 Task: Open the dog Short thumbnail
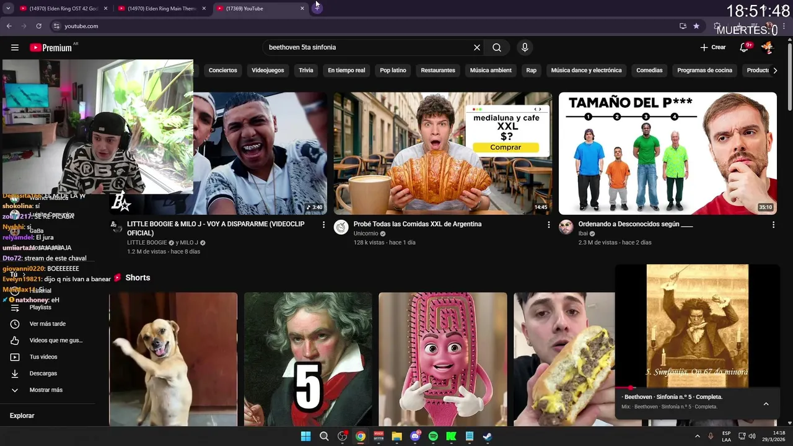(x=173, y=359)
